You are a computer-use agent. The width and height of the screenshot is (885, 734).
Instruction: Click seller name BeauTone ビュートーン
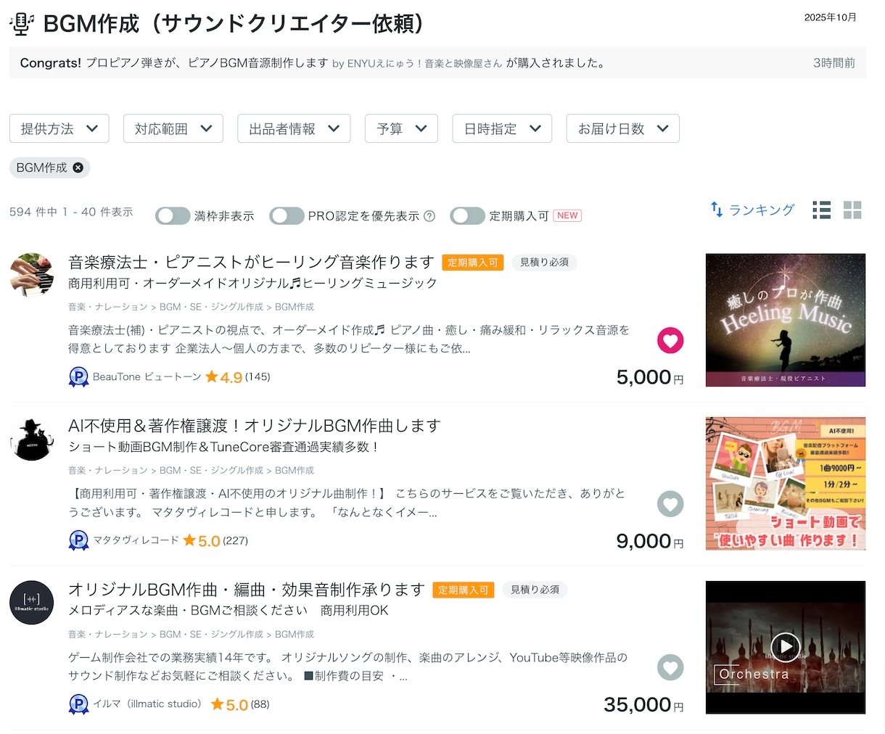click(147, 377)
